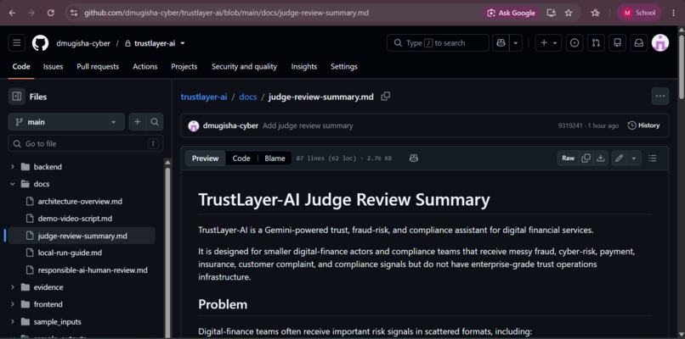Open responsible-ai-human-review.md in file tree
This screenshot has height=339, width=685.
click(93, 270)
